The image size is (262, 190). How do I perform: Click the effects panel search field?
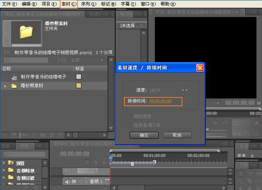pyautogui.click(x=24, y=154)
